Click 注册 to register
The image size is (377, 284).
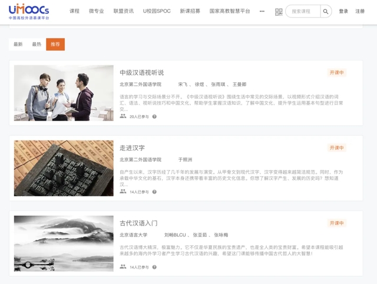[360, 11]
